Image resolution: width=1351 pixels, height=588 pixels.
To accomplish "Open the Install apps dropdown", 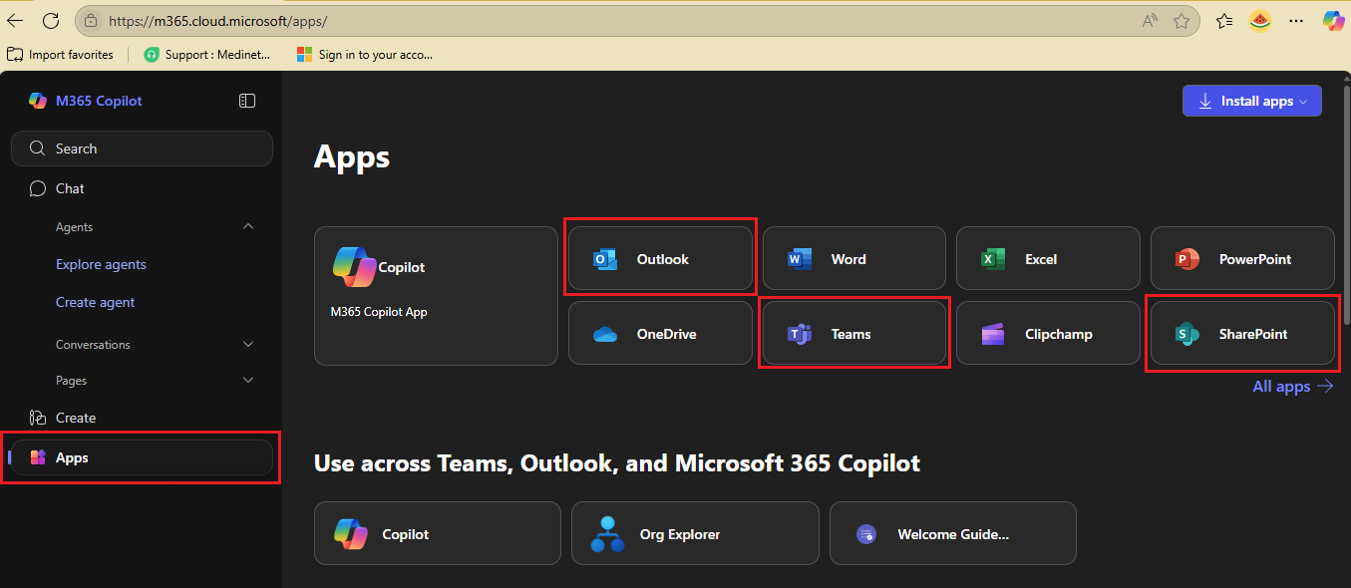I will (x=1251, y=101).
